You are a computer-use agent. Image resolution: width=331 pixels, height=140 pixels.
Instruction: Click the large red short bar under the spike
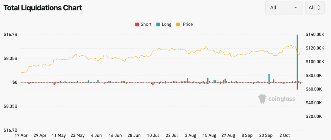point(297,86)
